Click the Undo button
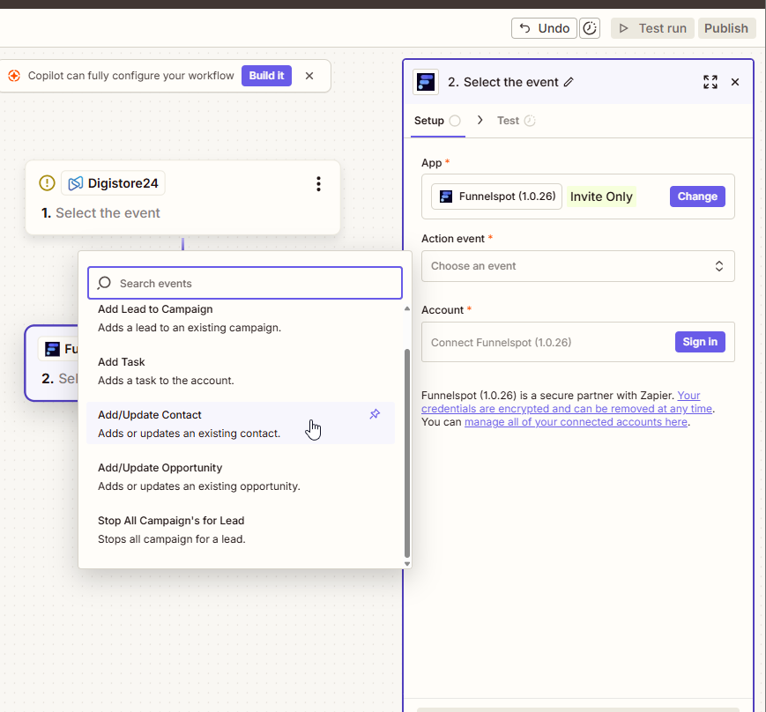766x712 pixels. click(x=544, y=28)
